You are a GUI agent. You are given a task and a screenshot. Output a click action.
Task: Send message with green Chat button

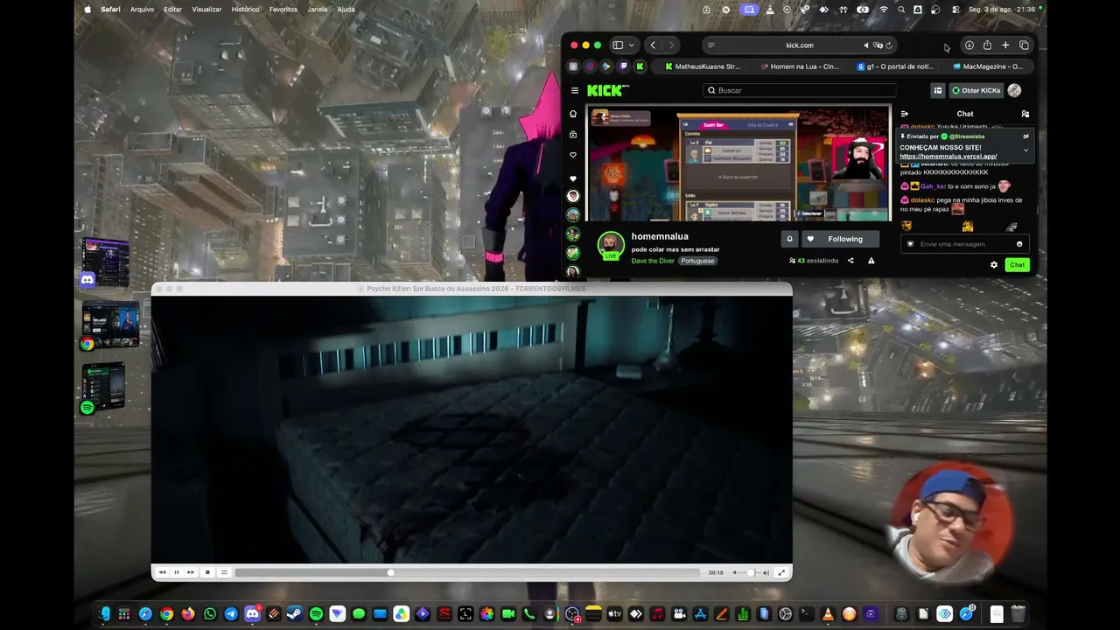point(1017,265)
